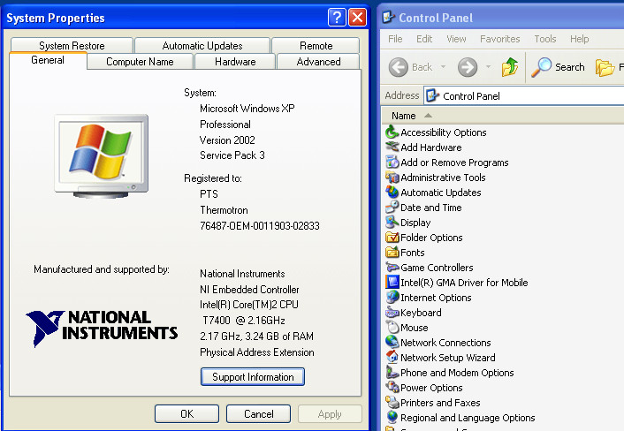
Task: Click the Windows XP monitor logo image
Action: point(101,156)
